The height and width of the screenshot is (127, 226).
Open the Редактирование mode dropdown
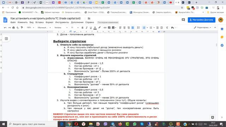point(202,28)
